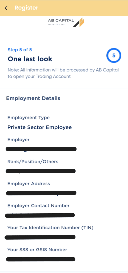Tap the redacted Employer Contact Number value

coord(40,215)
